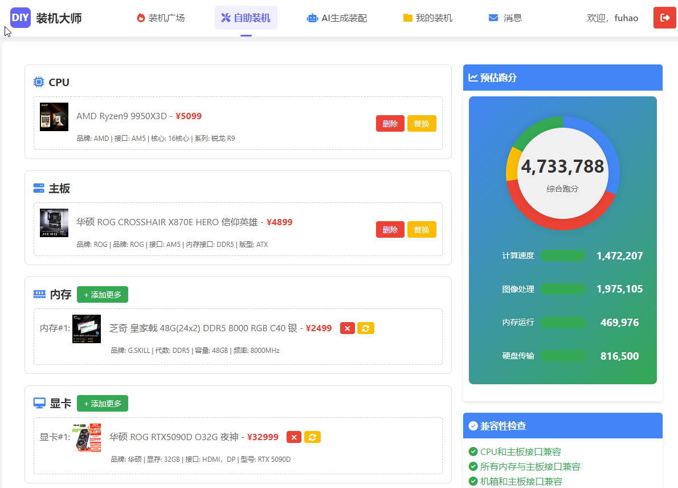Open the AI生成装配 tab
Viewport: 678px width, 488px height.
[337, 18]
